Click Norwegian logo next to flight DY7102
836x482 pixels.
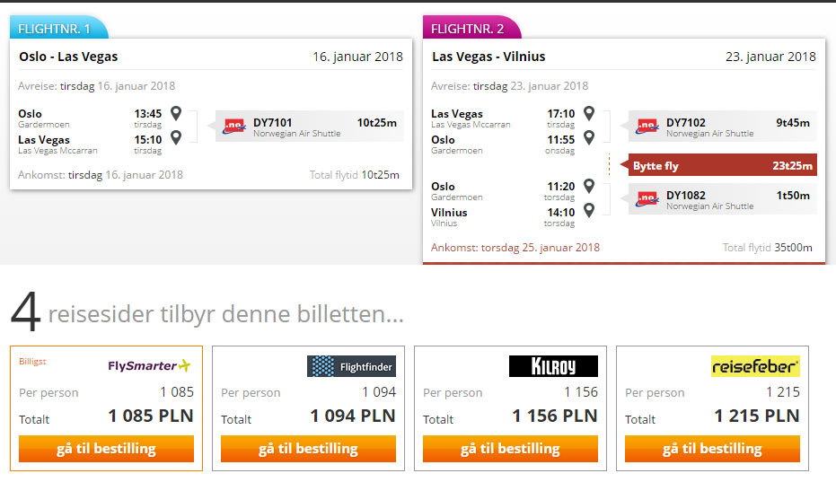[x=647, y=127]
